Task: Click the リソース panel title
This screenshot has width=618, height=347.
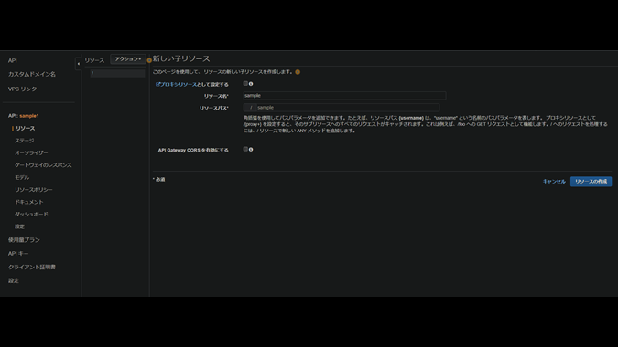Action: [x=94, y=60]
